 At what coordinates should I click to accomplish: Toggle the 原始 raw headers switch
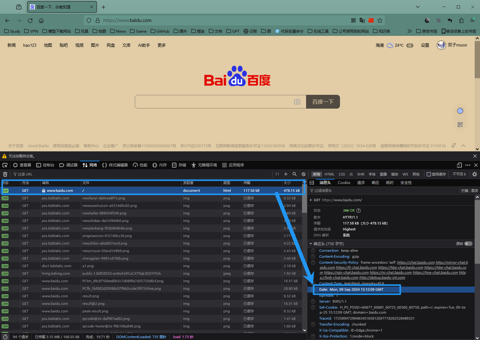(x=468, y=244)
